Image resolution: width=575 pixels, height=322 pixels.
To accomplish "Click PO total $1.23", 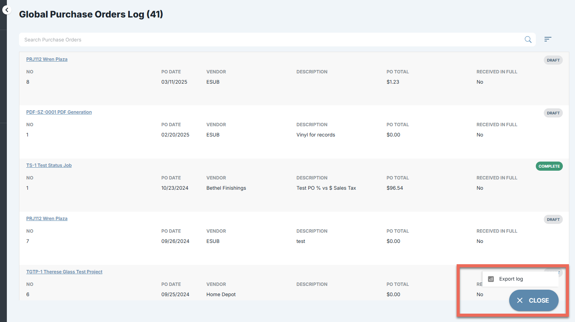I will 393,82.
